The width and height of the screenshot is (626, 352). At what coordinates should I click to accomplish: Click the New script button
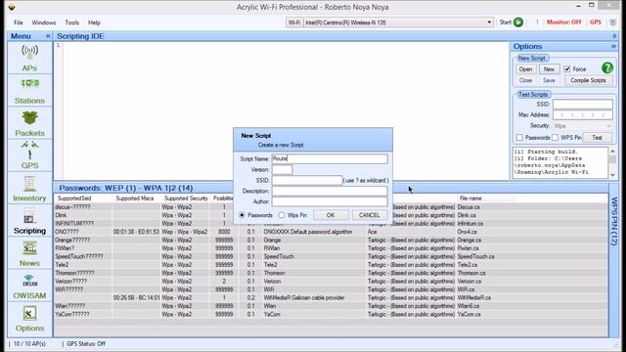549,69
